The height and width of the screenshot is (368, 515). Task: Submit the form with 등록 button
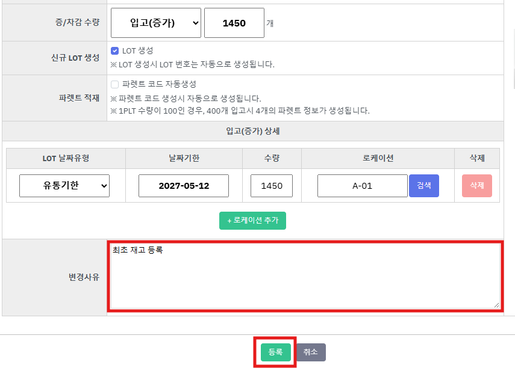275,352
